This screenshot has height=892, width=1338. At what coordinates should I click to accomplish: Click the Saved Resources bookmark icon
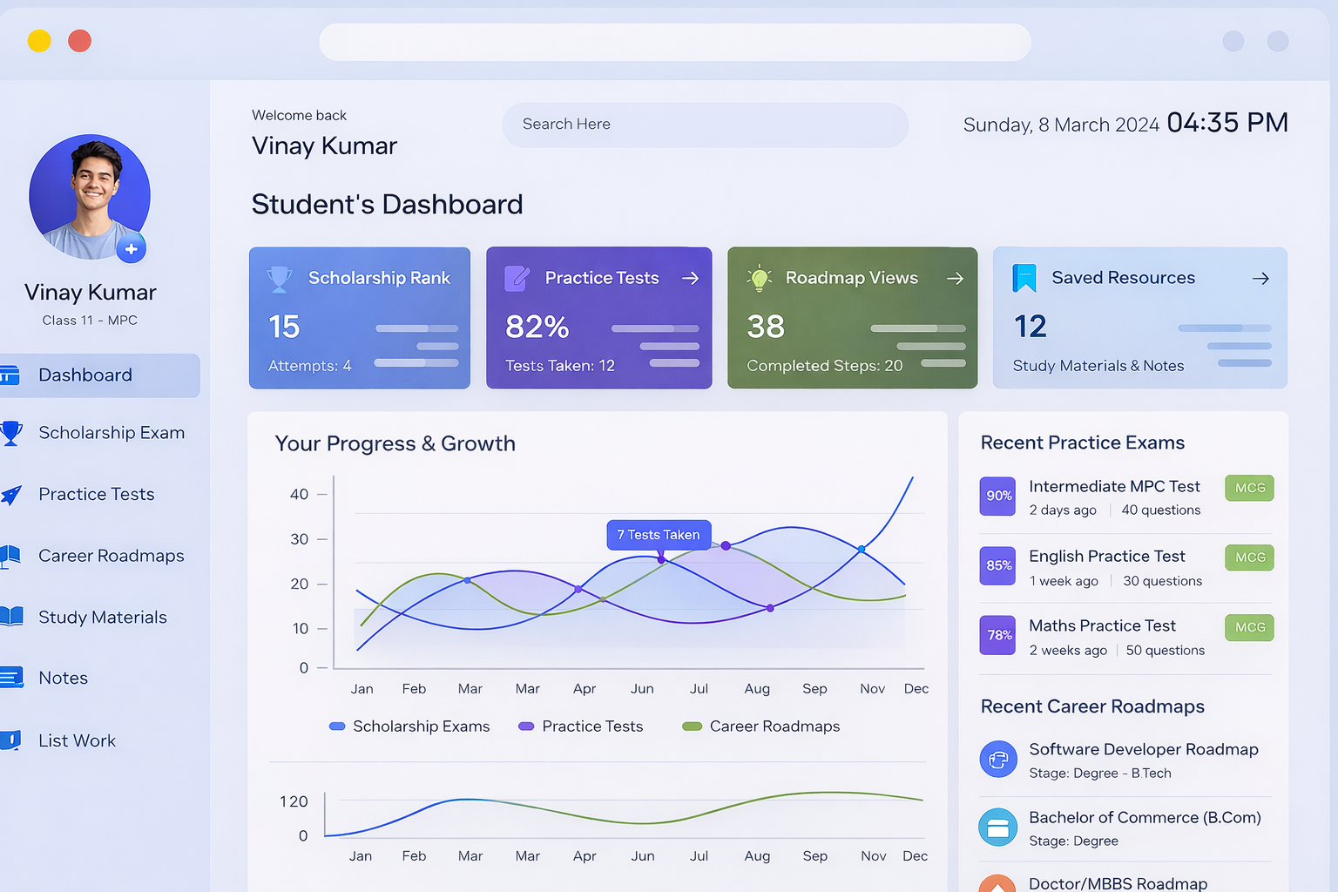(x=1024, y=278)
